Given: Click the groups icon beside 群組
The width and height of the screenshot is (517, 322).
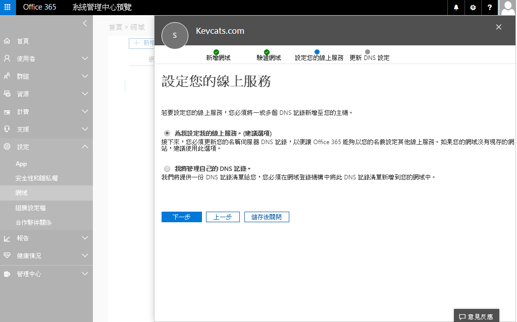Looking at the screenshot, I should [7, 76].
